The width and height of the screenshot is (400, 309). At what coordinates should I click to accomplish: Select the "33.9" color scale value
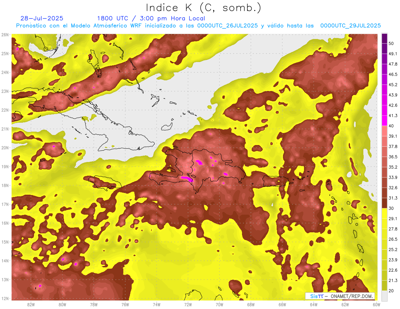click(393, 177)
